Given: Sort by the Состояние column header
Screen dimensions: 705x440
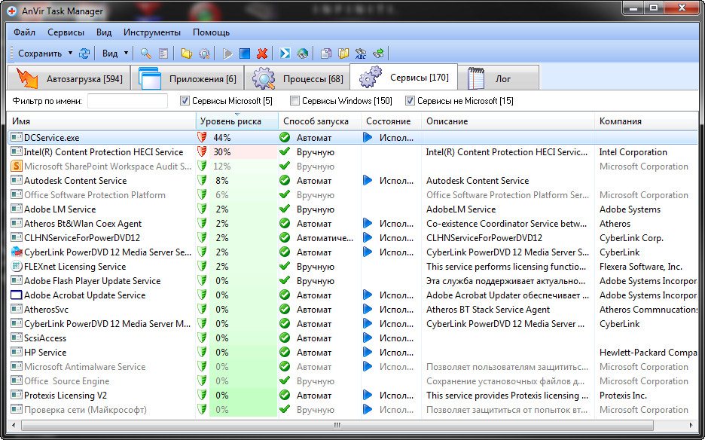Looking at the screenshot, I should (x=391, y=121).
